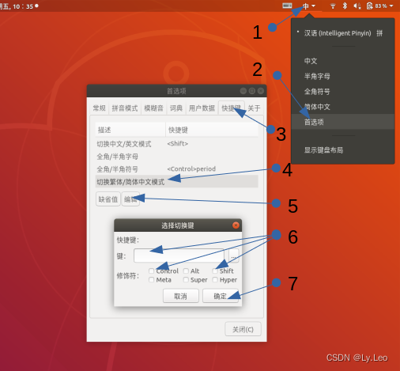The image size is (400, 371).
Task: Switch to the 关于 tab
Action: 254,108
